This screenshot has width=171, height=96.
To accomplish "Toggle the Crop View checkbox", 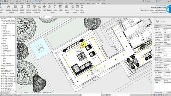I will pos(165,47).
